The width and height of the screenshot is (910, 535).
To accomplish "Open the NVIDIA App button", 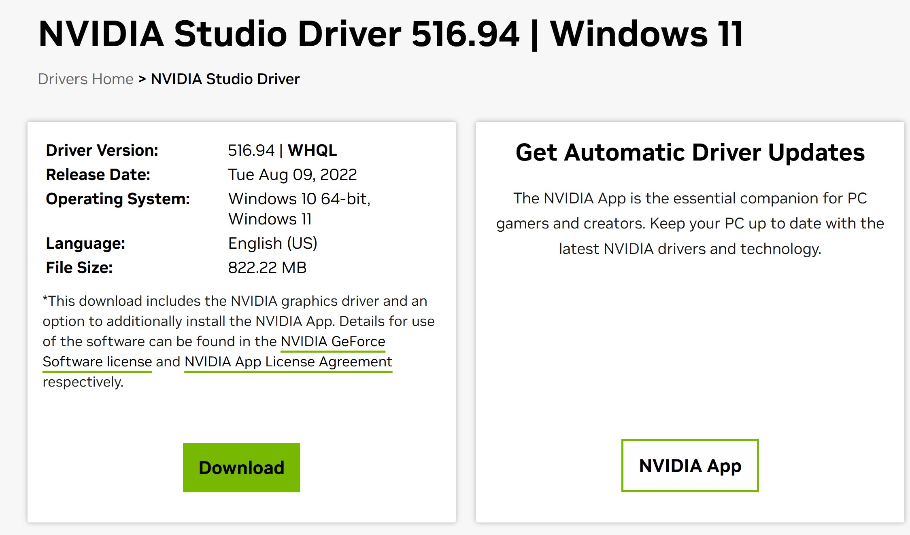I will tap(690, 465).
